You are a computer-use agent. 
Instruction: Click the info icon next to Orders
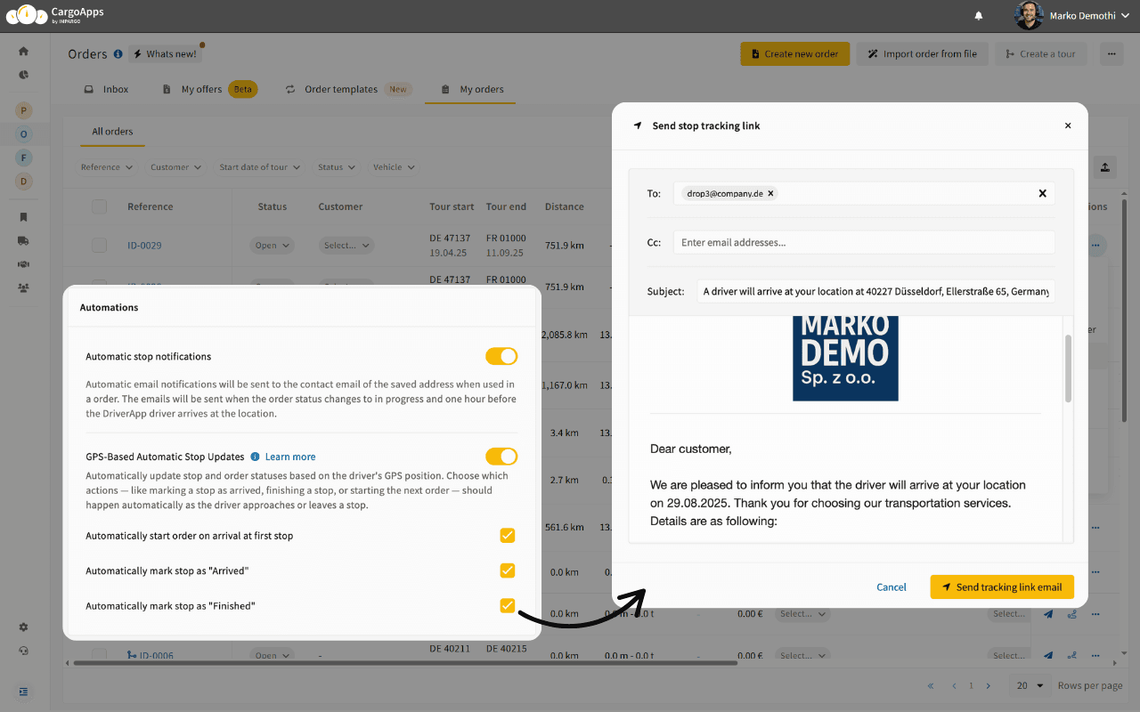tap(118, 54)
